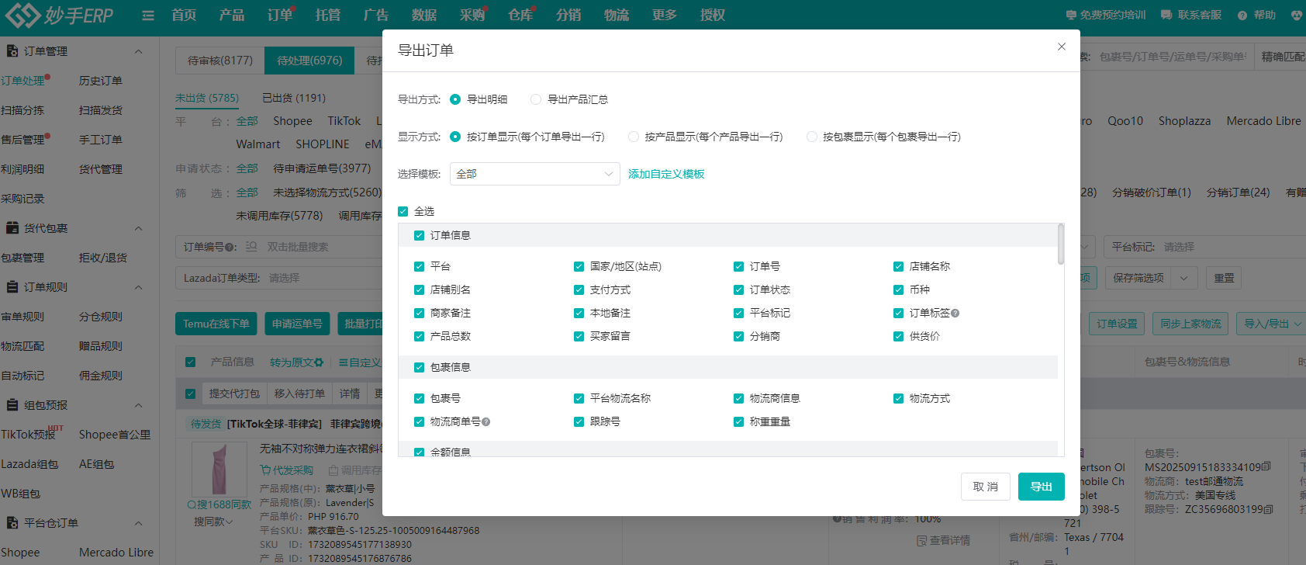The width and height of the screenshot is (1306, 565).
Task: Close the 导出订单 dialog with X
Action: click(1061, 47)
